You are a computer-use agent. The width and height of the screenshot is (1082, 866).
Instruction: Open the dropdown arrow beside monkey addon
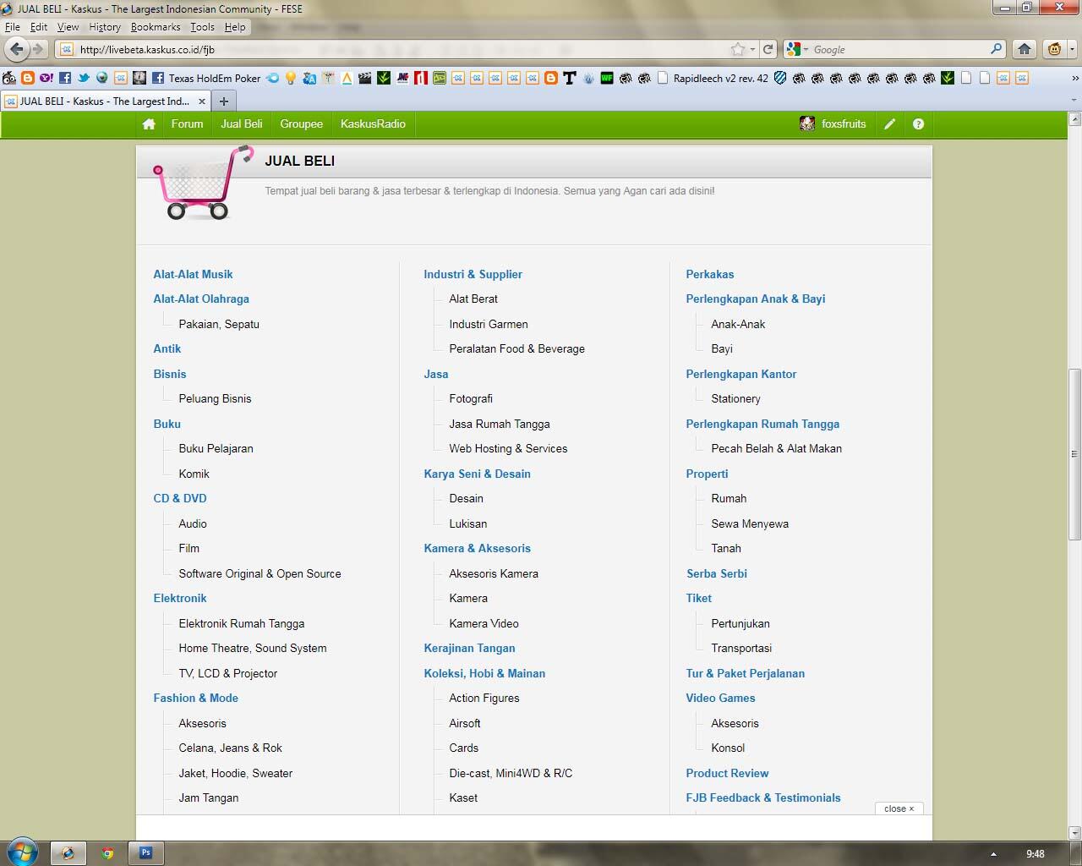click(x=1072, y=49)
